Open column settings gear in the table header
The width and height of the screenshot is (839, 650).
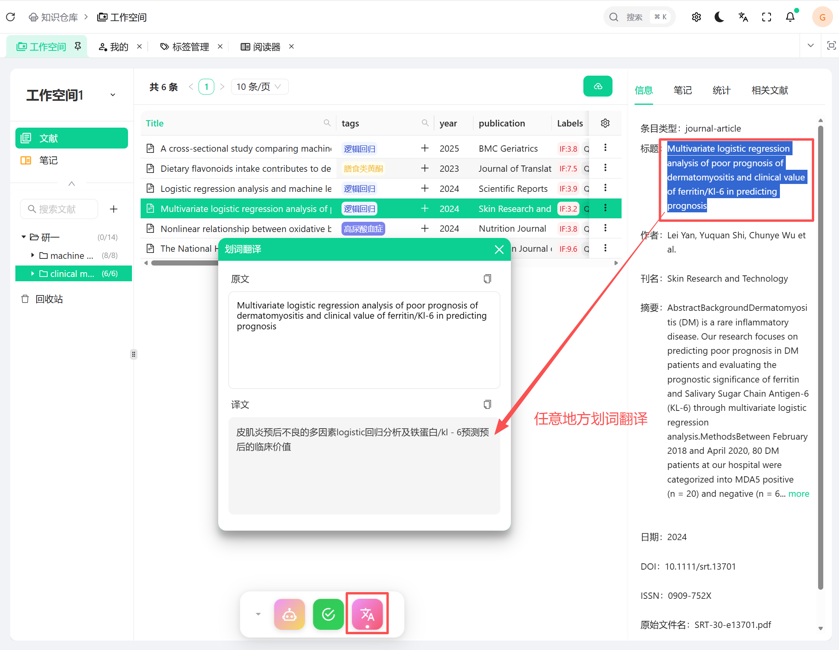tap(605, 123)
